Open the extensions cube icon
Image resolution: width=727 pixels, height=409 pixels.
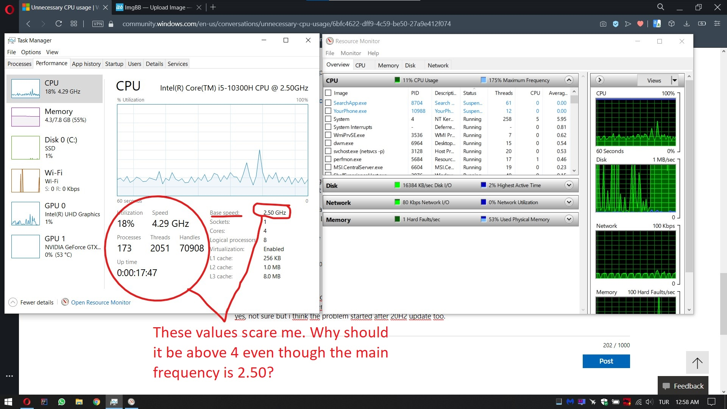[671, 24]
